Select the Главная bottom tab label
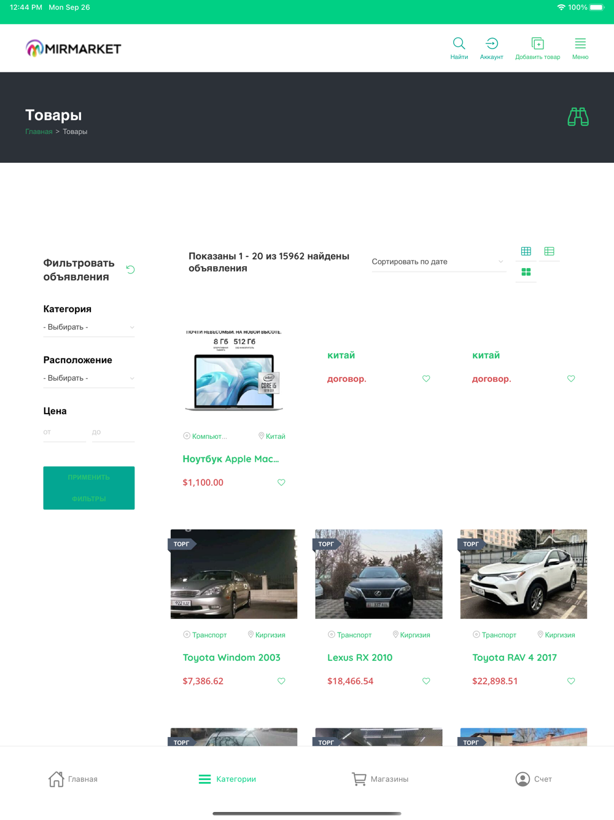 click(83, 779)
